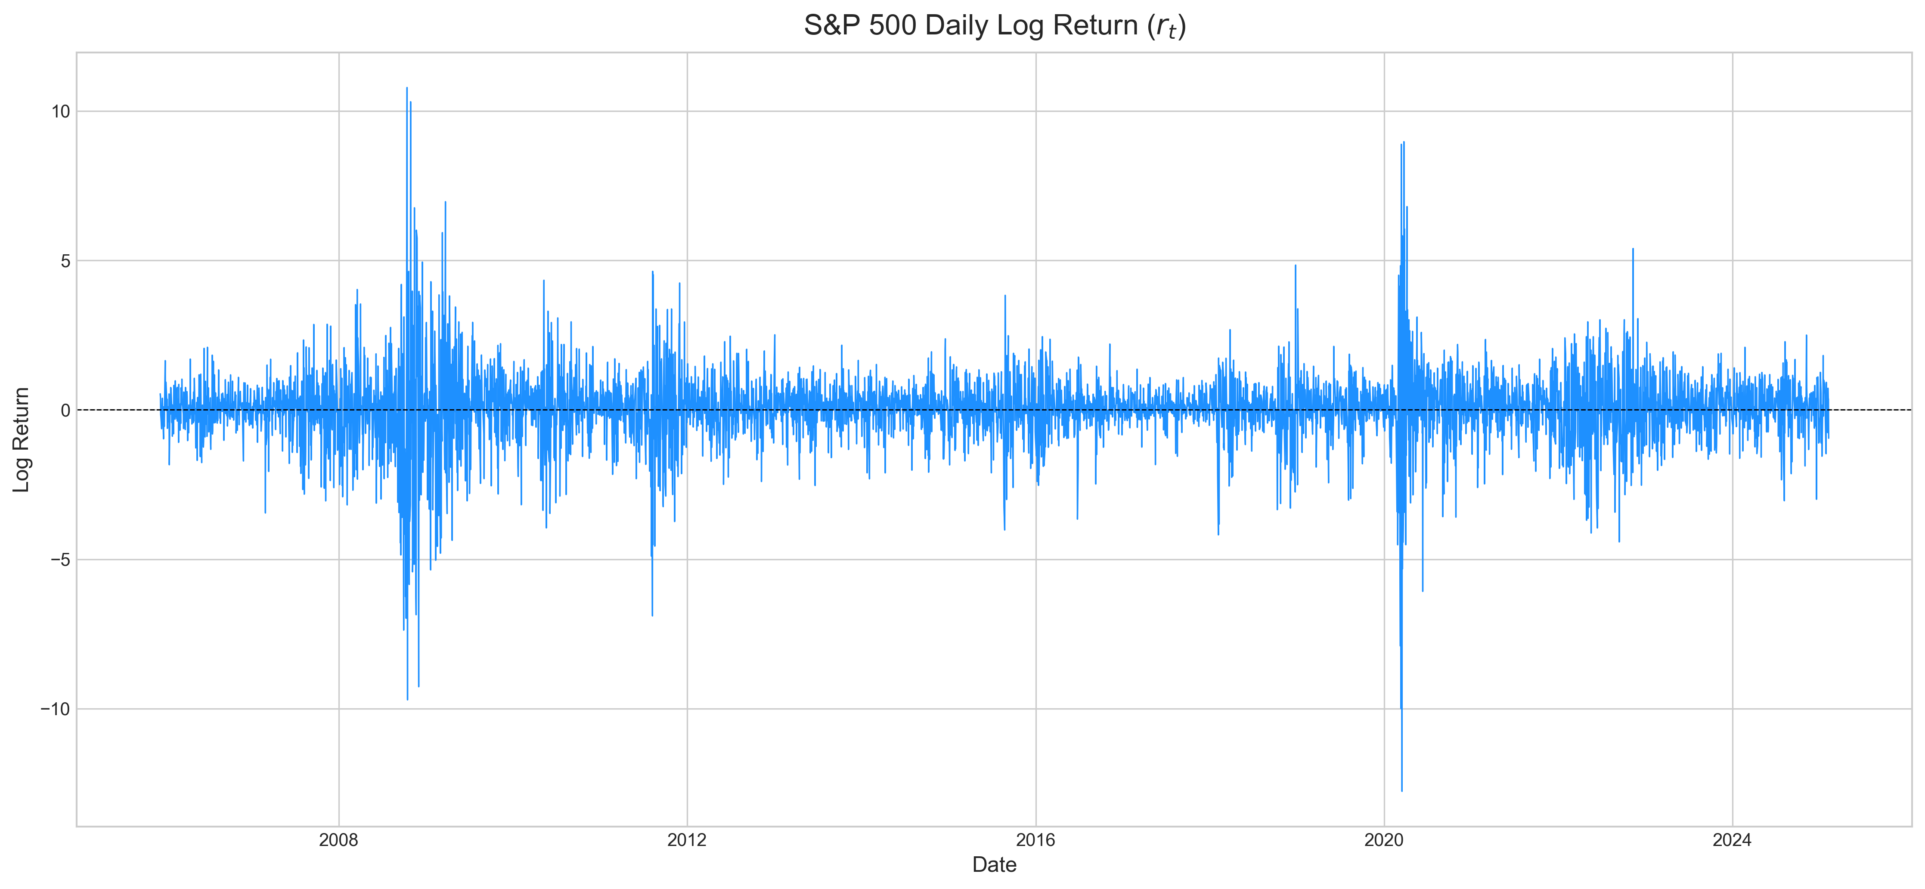Select the 2012 x-axis tick label
Image resolution: width=1925 pixels, height=889 pixels.
click(x=687, y=840)
